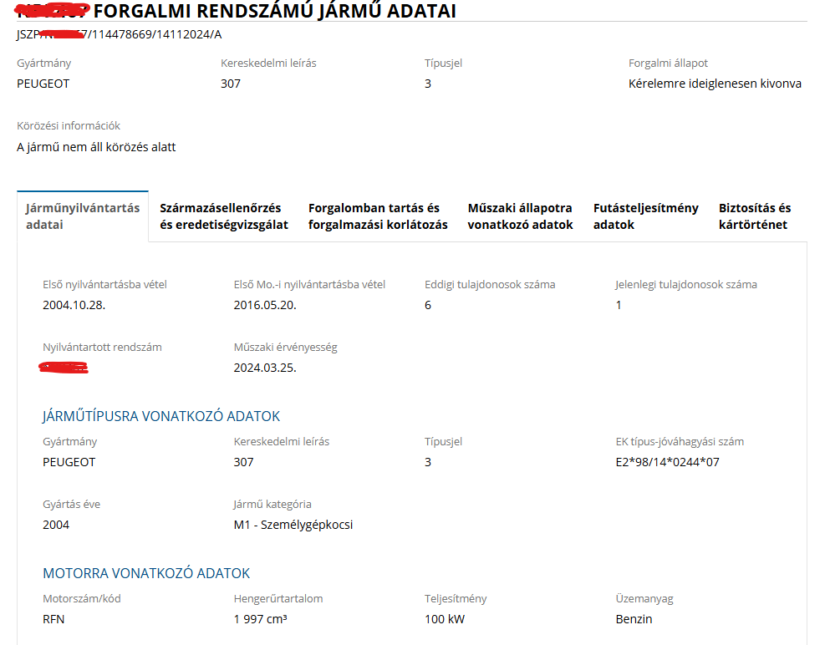830x645 pixels.
Task: Click the Műszaki érvényesség date 2024.03.25.
Action: click(265, 368)
